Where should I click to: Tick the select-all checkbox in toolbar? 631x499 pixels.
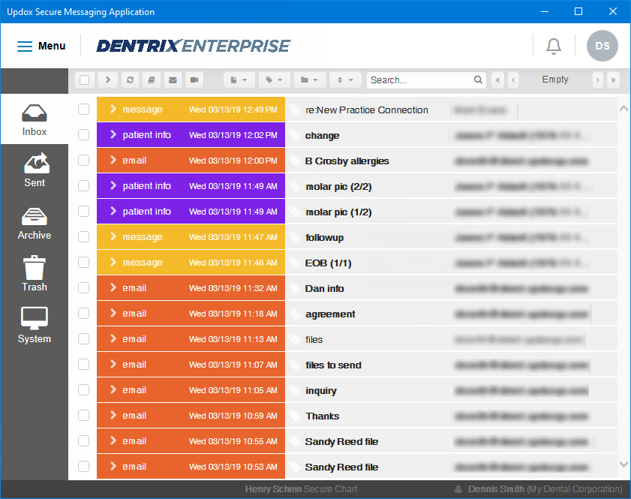tap(85, 80)
